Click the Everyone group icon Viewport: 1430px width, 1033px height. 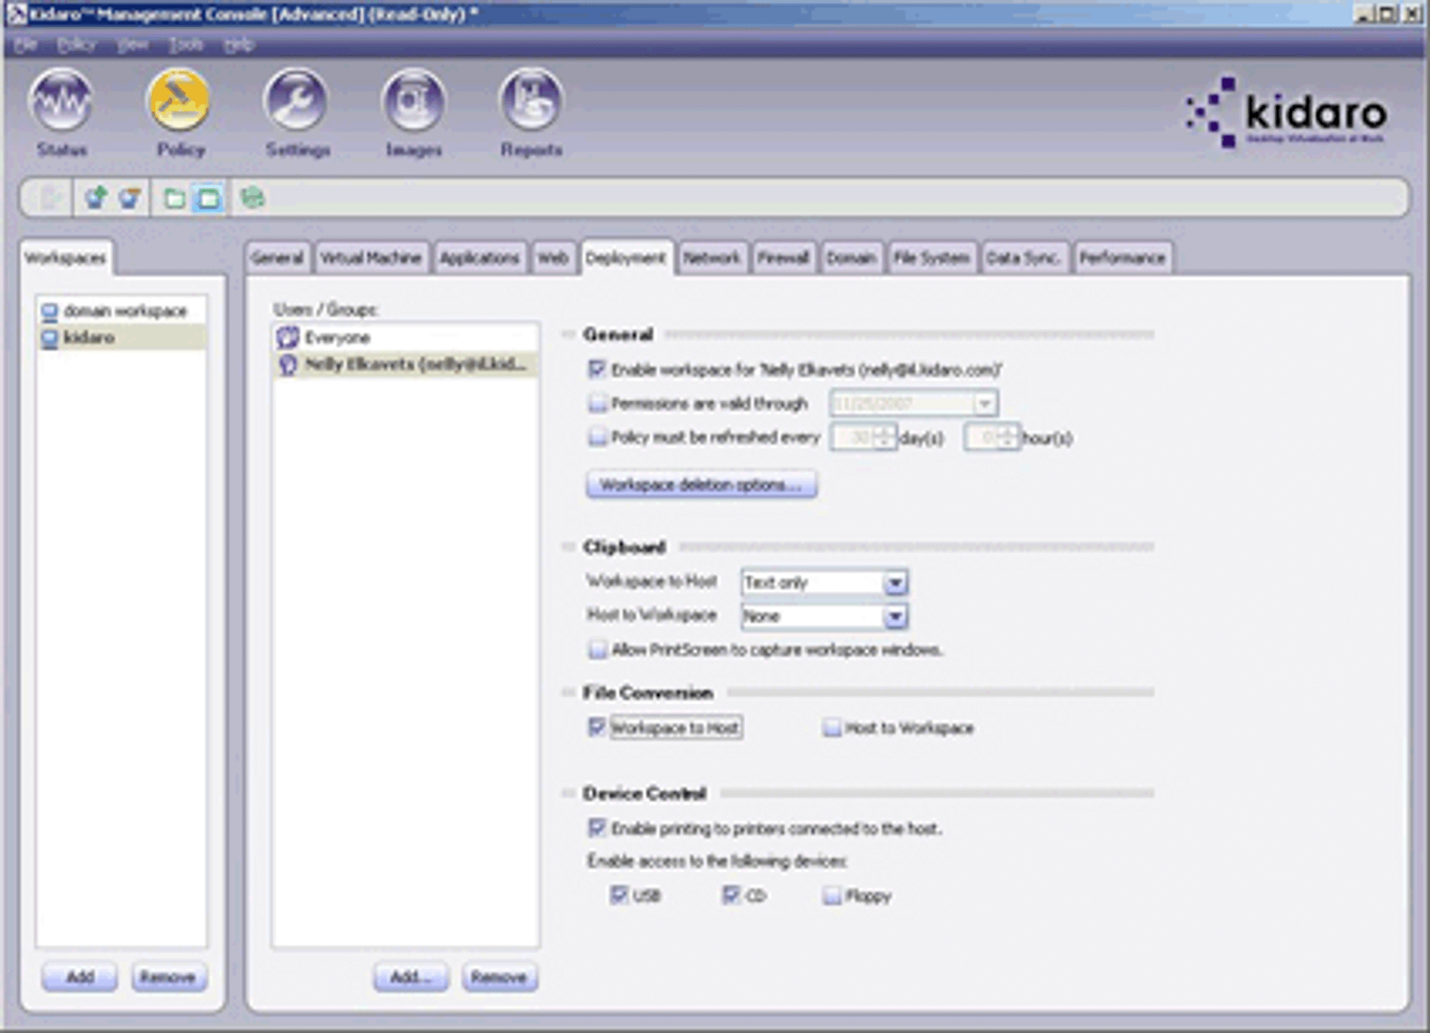click(287, 337)
